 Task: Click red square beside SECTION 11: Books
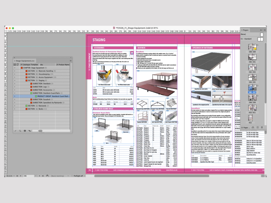[26, 109]
